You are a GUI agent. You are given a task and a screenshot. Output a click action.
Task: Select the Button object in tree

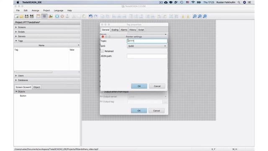(x=23, y=96)
